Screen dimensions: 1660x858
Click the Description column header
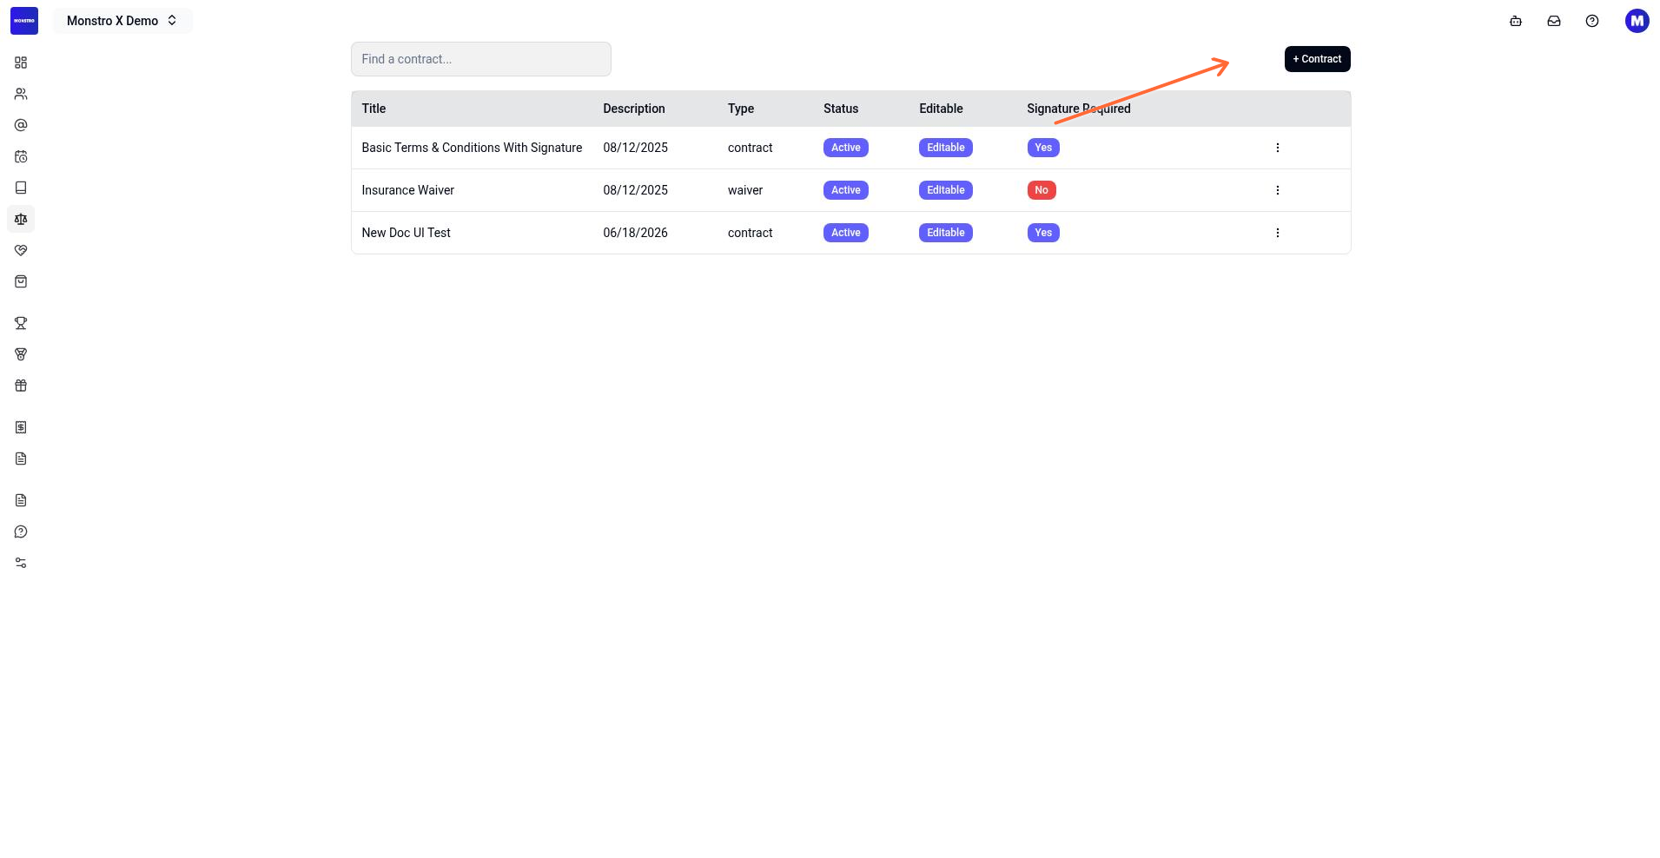click(x=634, y=109)
